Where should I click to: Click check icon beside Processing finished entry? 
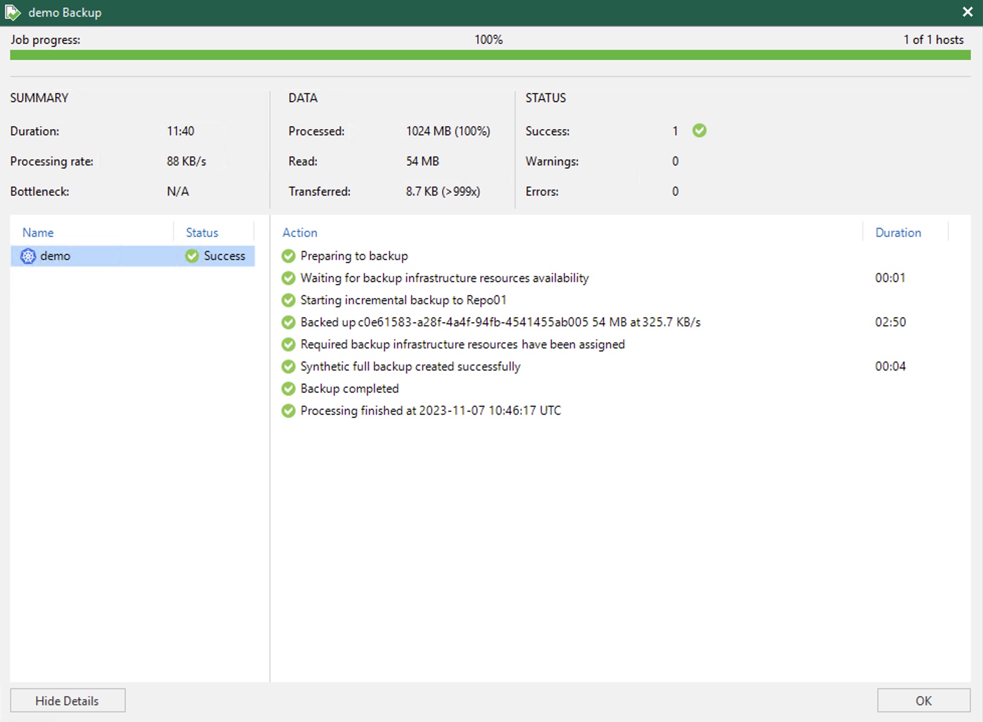(x=288, y=411)
